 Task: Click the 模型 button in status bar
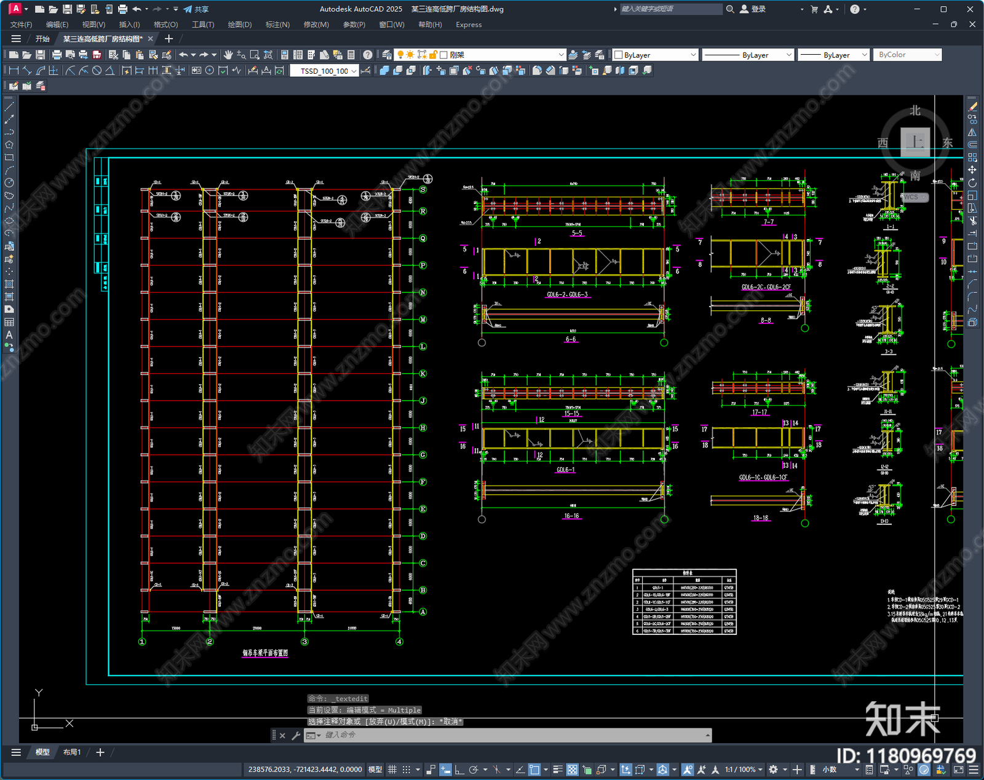pyautogui.click(x=375, y=770)
